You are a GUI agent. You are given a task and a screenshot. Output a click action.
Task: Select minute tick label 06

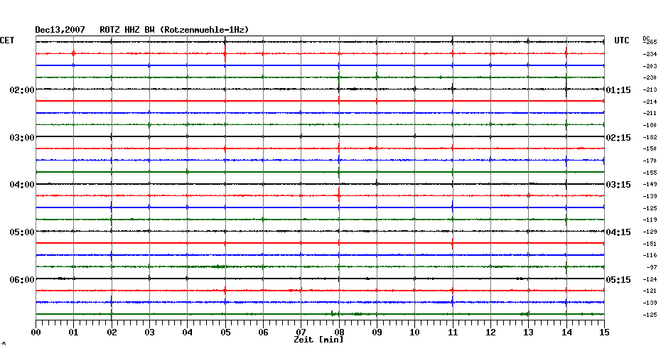pos(263,333)
